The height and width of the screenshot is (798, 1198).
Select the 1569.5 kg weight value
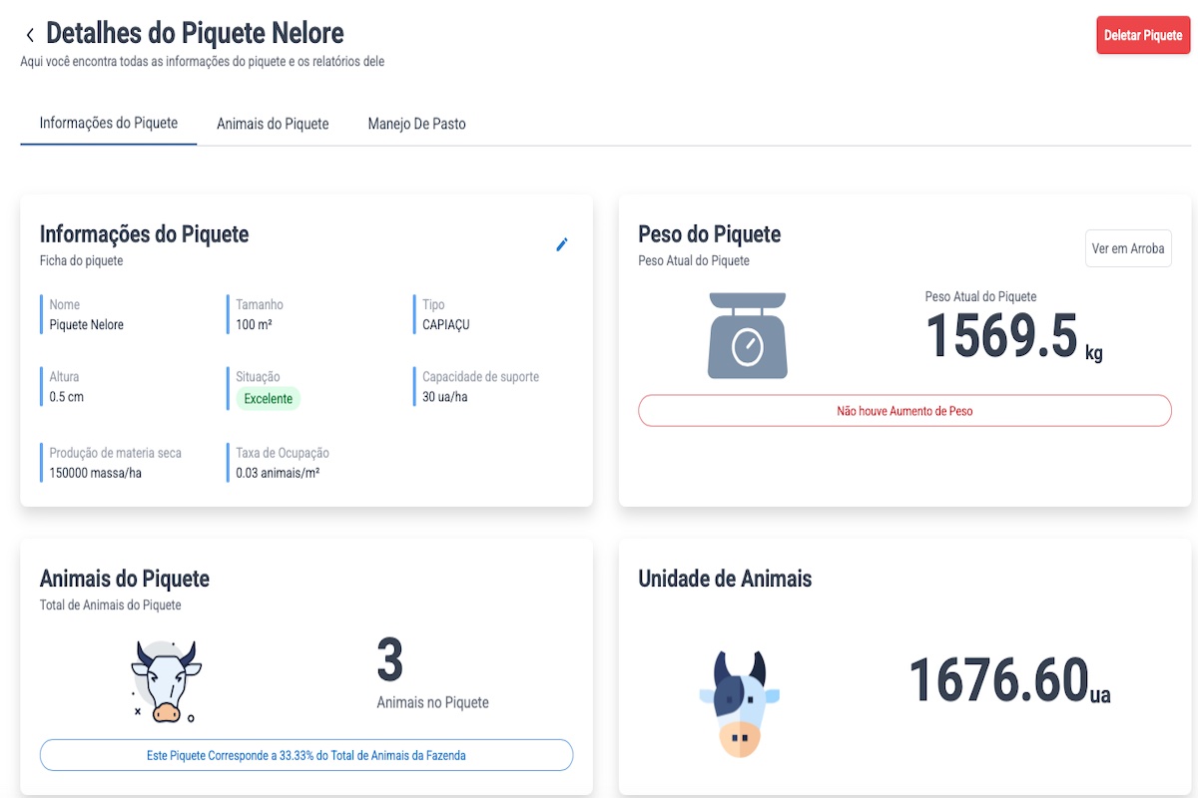pos(1002,336)
